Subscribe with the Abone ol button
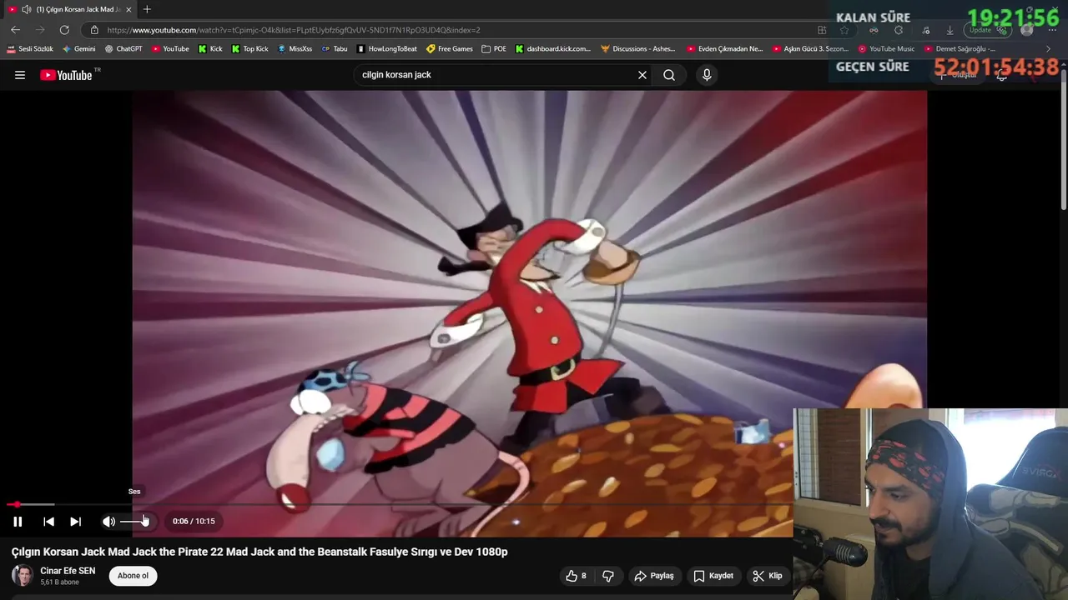1068x600 pixels. (133, 576)
